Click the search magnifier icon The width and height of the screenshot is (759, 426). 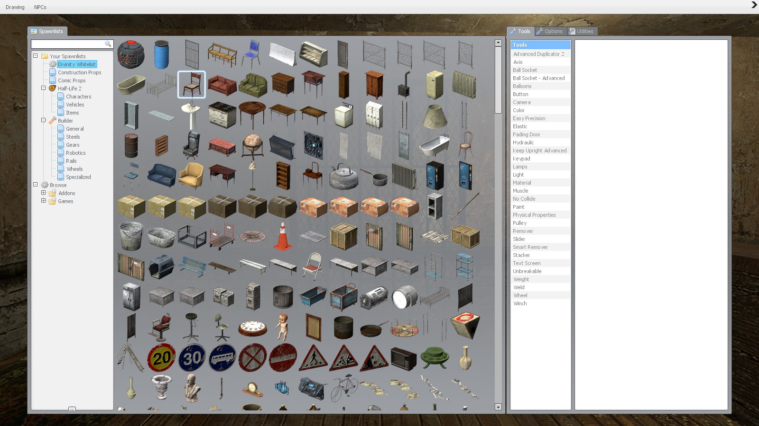(x=108, y=44)
